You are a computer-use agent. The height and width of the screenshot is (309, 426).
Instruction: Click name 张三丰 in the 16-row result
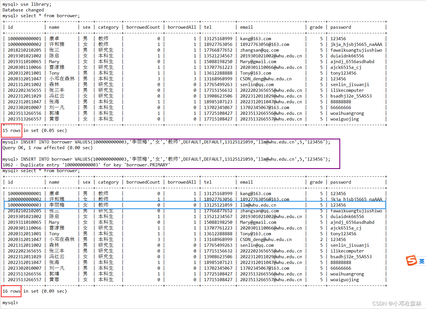click(57, 251)
